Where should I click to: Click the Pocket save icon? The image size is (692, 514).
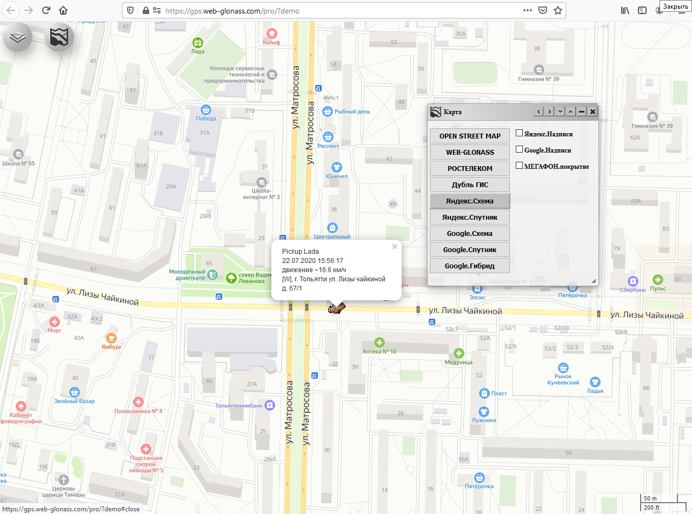543,10
